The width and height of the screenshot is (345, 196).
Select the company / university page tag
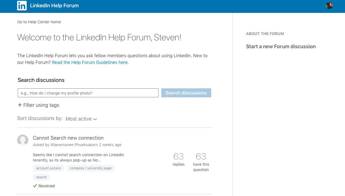91,168
